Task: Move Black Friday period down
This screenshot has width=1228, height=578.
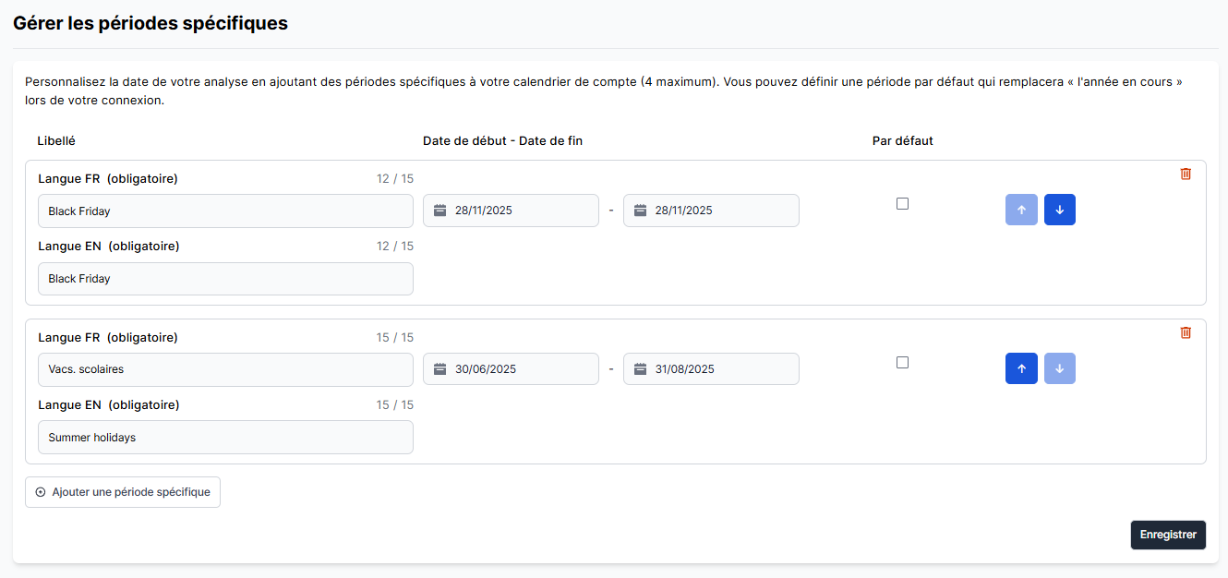Action: 1059,211
